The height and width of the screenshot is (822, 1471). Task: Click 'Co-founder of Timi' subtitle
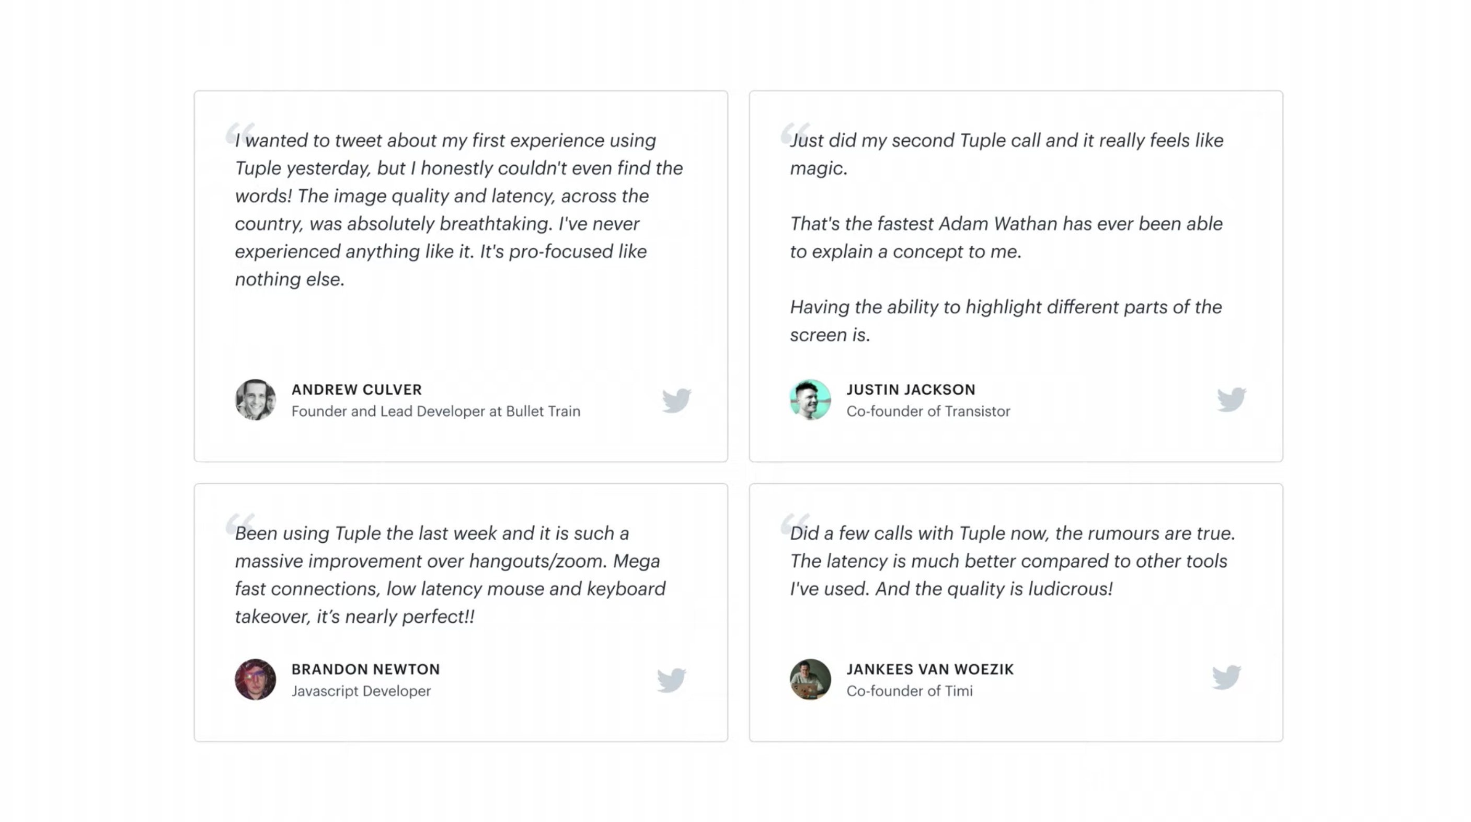coord(909,691)
